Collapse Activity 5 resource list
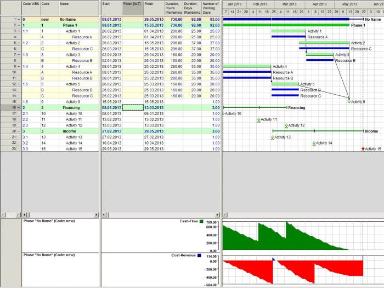The width and height of the screenshot is (384, 288). click(x=19, y=84)
